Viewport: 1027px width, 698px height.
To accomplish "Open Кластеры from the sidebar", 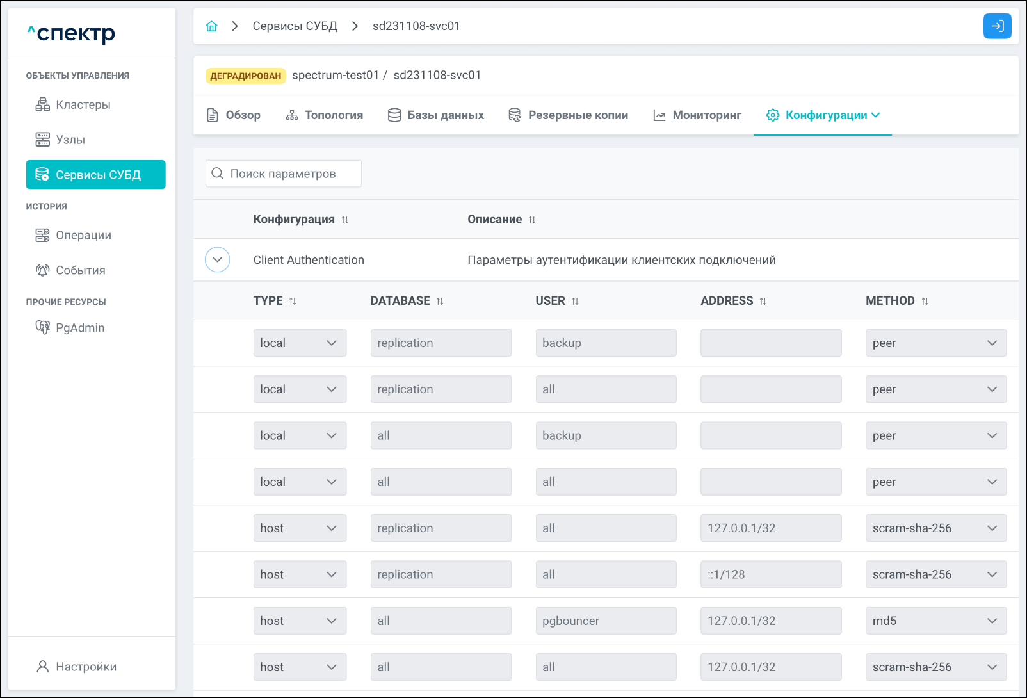I will 83,105.
